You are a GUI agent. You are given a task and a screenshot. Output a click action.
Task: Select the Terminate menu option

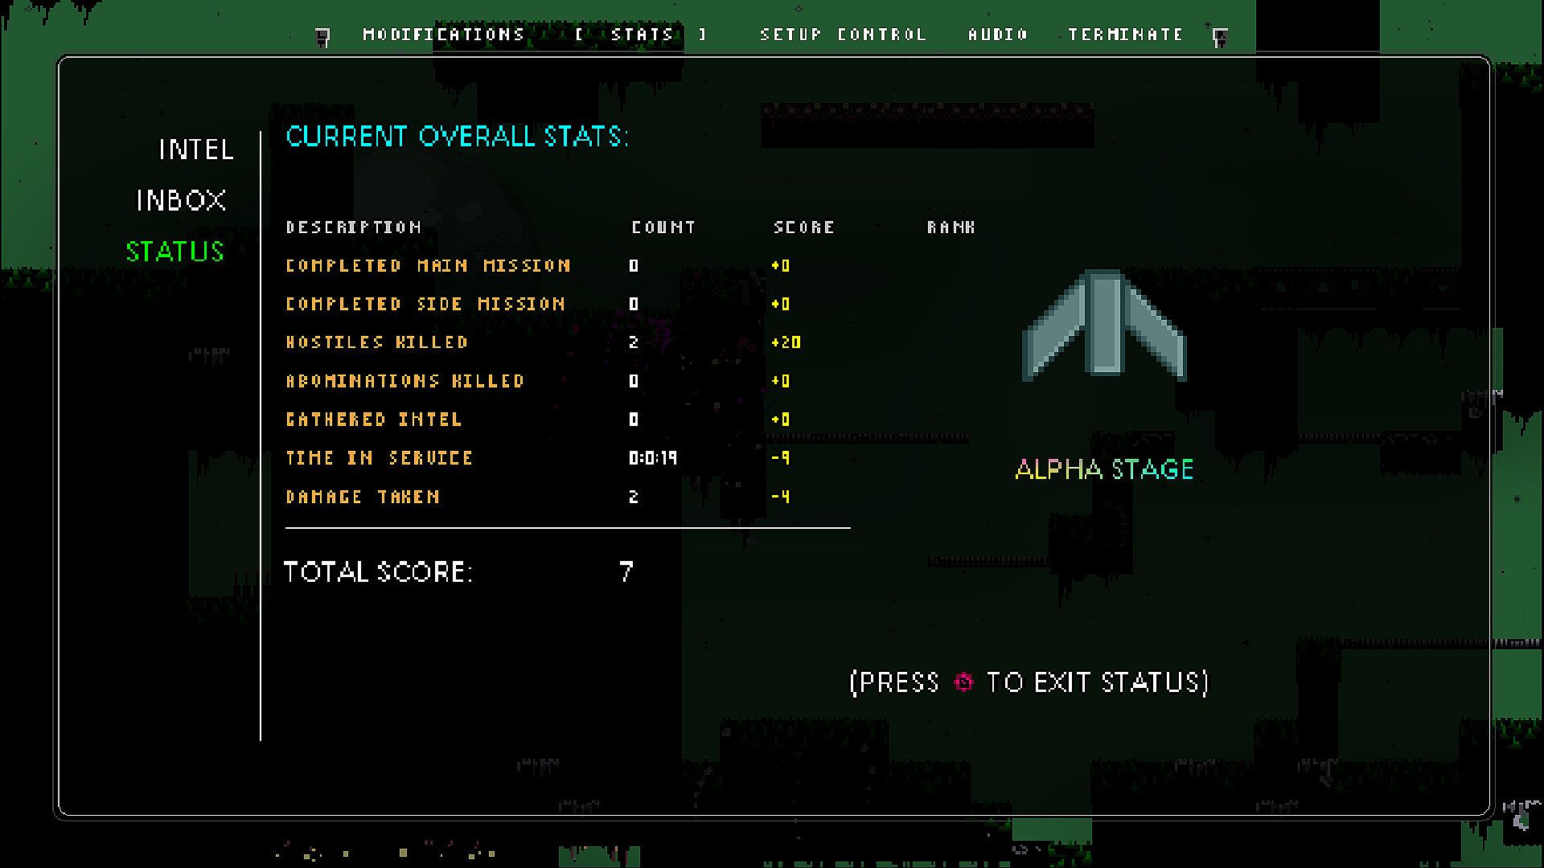[1125, 35]
